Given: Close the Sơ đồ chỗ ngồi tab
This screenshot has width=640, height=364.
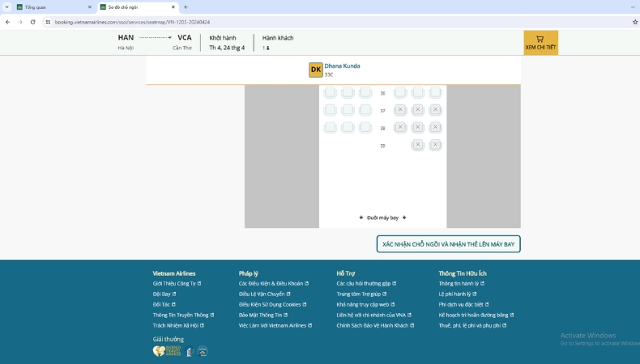Looking at the screenshot, I should 173,7.
